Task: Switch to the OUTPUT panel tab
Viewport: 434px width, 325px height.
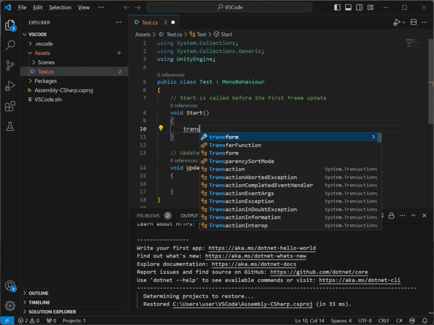Action: point(189,215)
